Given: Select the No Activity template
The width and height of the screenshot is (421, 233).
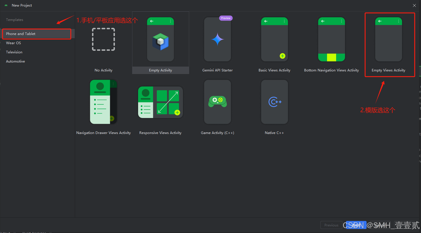Looking at the screenshot, I should [103, 43].
